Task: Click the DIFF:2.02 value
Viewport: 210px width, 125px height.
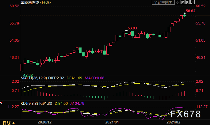Action: click(56, 78)
